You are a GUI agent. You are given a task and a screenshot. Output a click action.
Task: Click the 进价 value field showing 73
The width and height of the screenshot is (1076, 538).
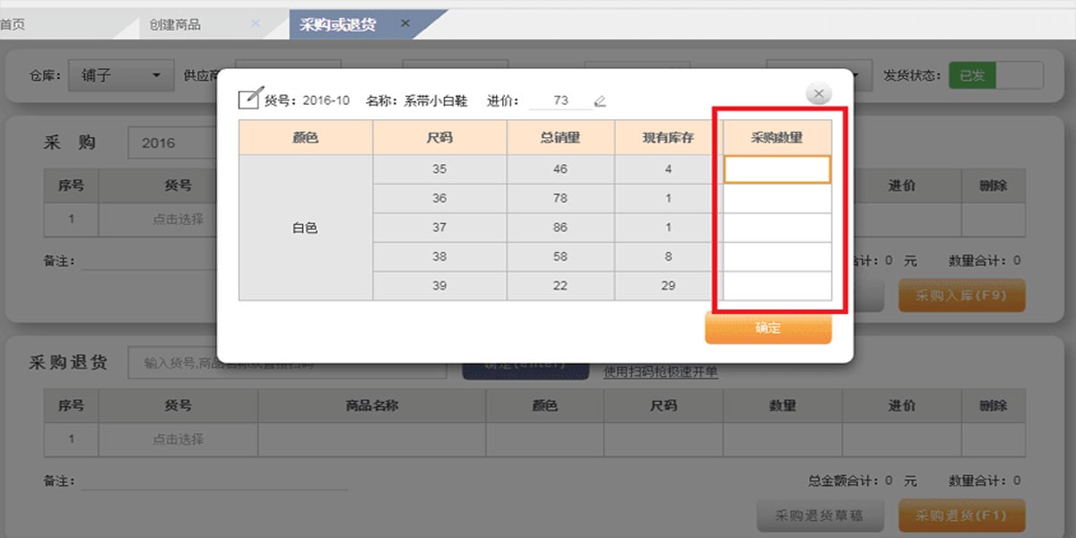[561, 100]
